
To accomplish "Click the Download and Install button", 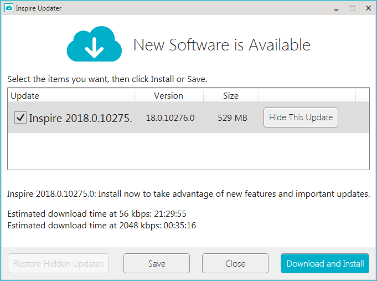I will click(x=325, y=263).
